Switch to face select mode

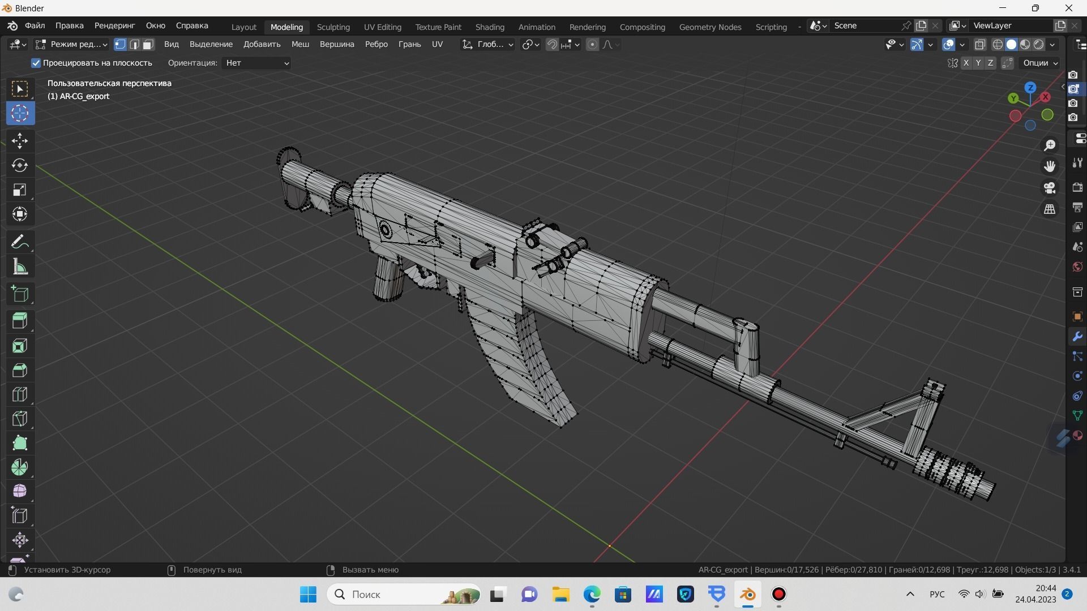tap(148, 44)
